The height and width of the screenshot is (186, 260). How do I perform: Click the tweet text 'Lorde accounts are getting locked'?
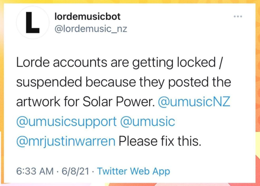pyautogui.click(x=116, y=62)
